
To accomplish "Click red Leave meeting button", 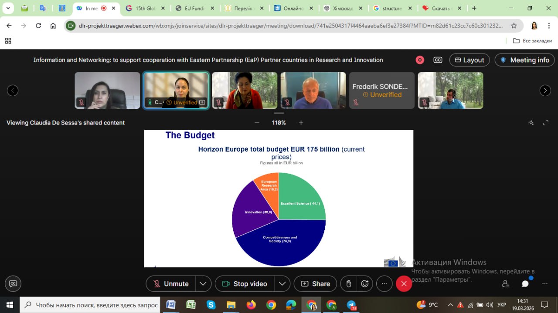I will tap(404, 283).
